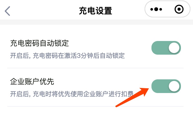193x134 pixels.
Task: Click the 充电设置 page title
Action: [95, 11]
